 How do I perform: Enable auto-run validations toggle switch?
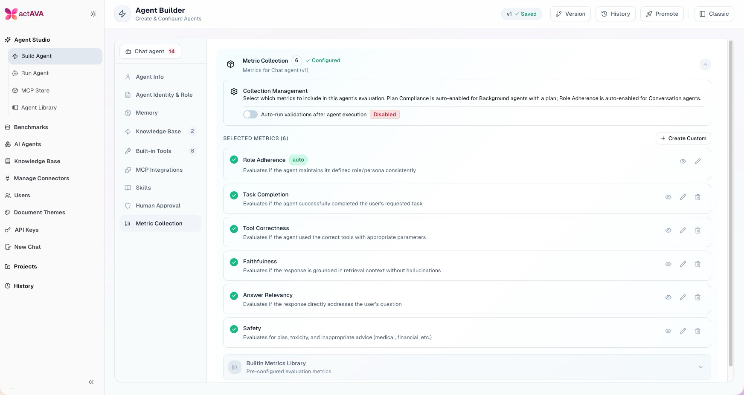[250, 115]
